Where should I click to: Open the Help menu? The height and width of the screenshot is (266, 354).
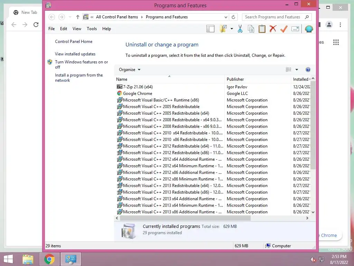point(106,29)
